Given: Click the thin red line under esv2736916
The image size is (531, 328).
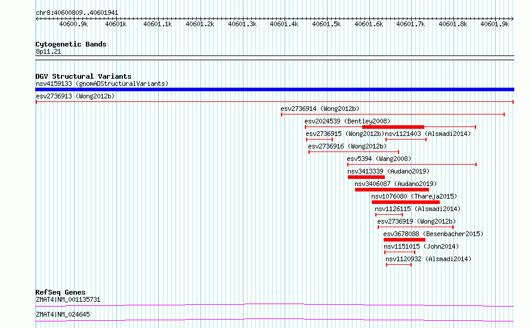Looking at the screenshot, I should [x=354, y=152].
